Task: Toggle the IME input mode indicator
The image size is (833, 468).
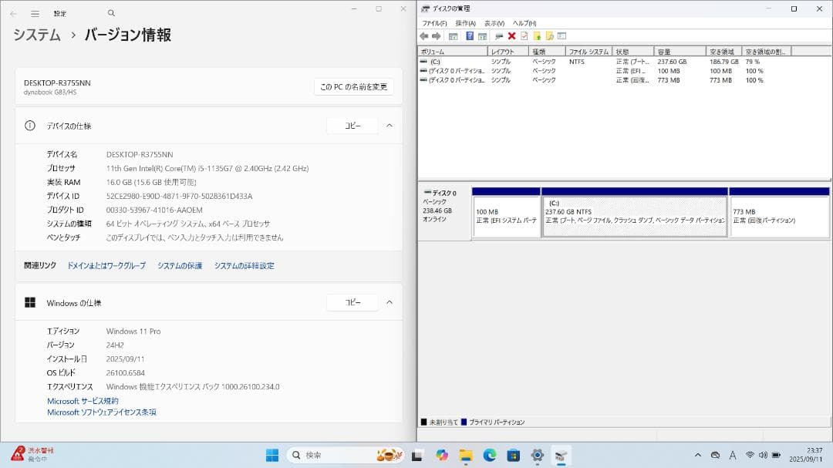Action: (731, 454)
